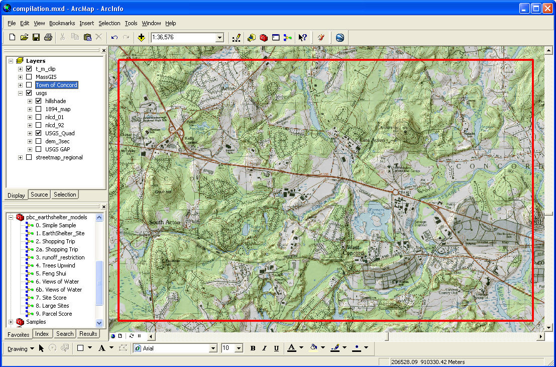Open the font name dropdown
The image size is (556, 367).
(213, 348)
